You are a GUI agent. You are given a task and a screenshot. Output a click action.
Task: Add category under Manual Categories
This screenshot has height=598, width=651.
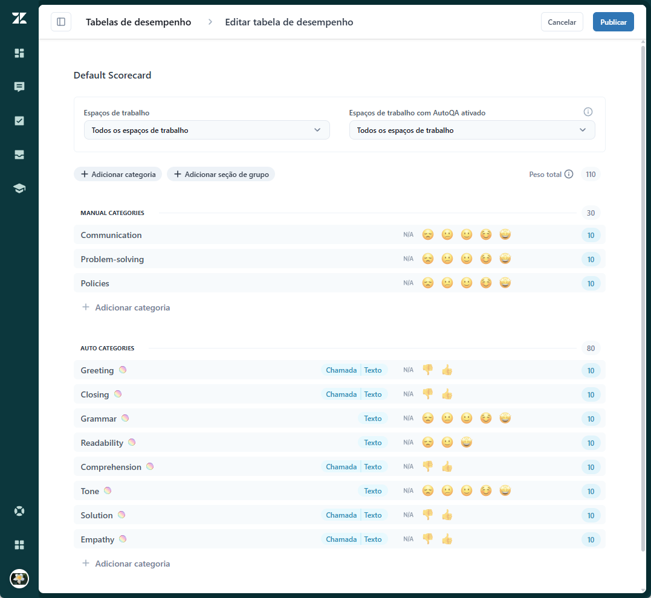126,307
